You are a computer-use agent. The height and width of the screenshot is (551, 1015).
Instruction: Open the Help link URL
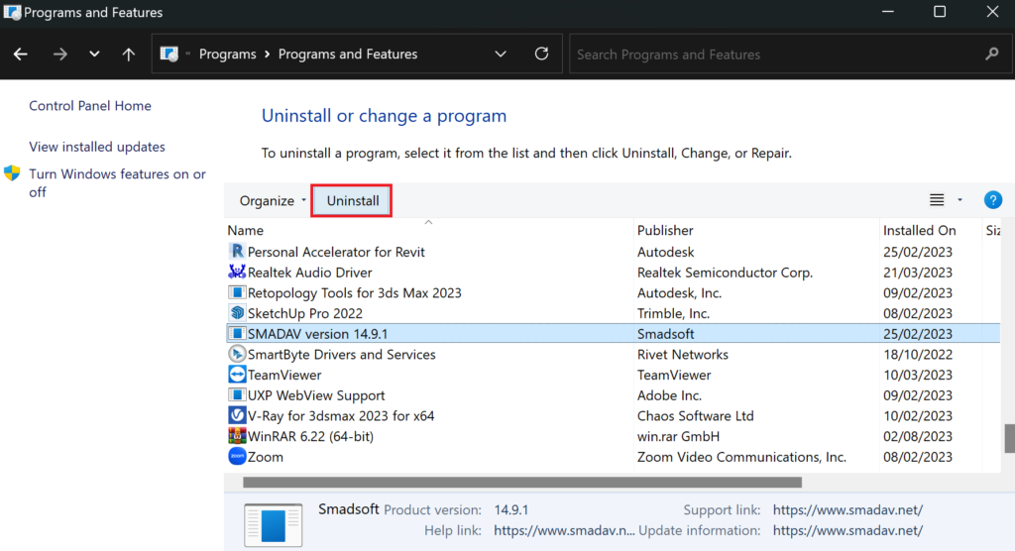click(x=564, y=531)
